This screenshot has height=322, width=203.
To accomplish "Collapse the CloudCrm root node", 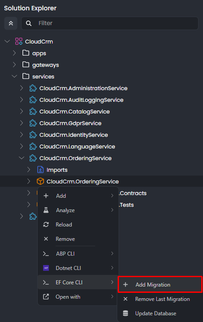I will click(7, 41).
